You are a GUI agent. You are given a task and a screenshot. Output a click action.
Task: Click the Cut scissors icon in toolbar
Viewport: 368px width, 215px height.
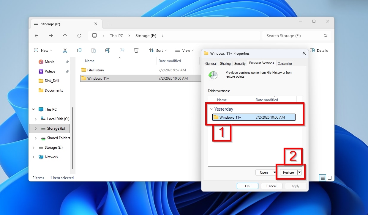[x=65, y=50]
